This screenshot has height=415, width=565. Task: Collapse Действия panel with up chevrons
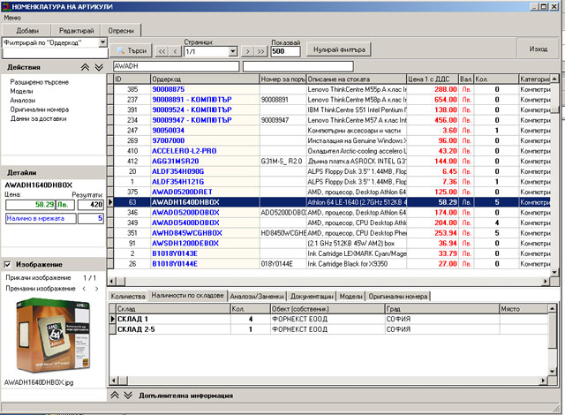click(x=85, y=67)
